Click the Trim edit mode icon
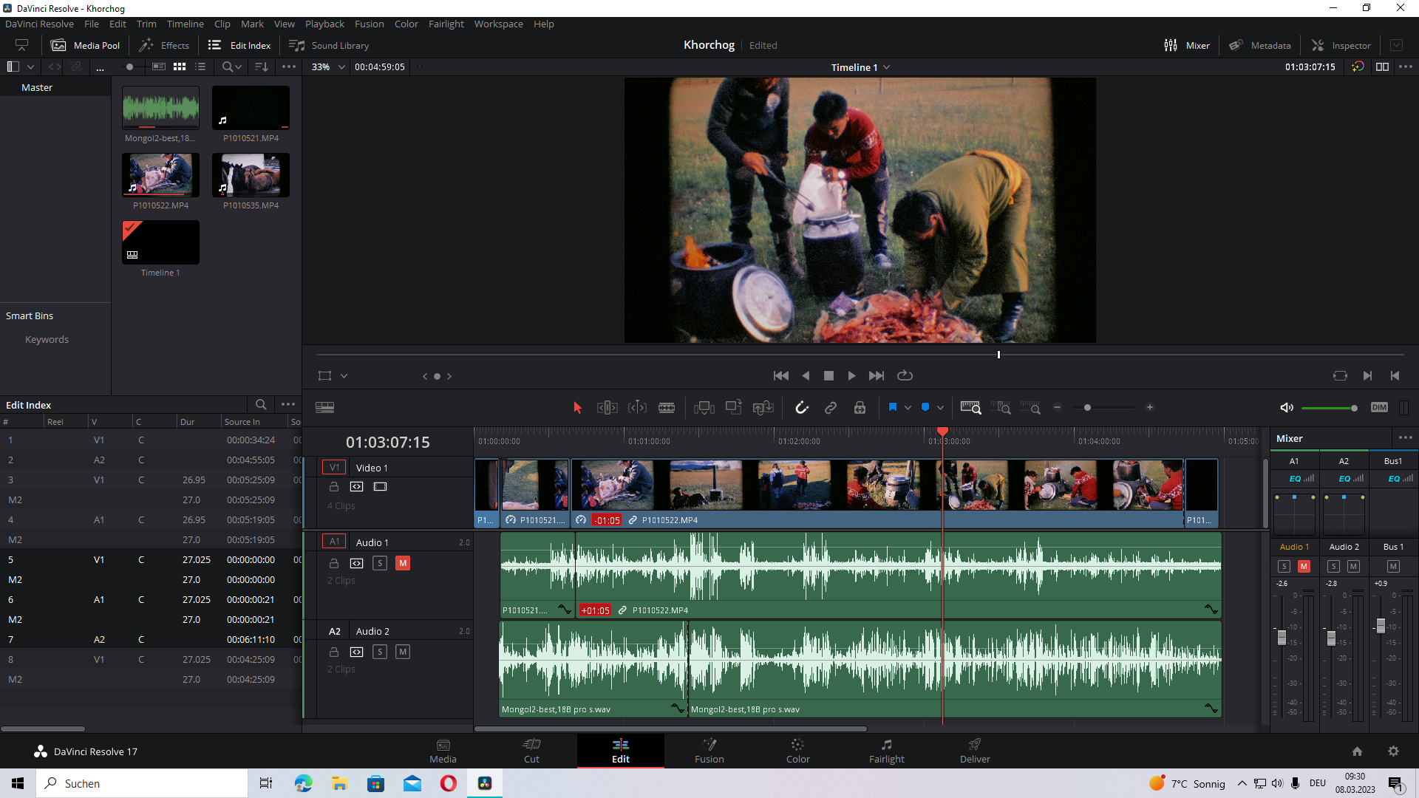Viewport: 1419px width, 798px height. (607, 408)
